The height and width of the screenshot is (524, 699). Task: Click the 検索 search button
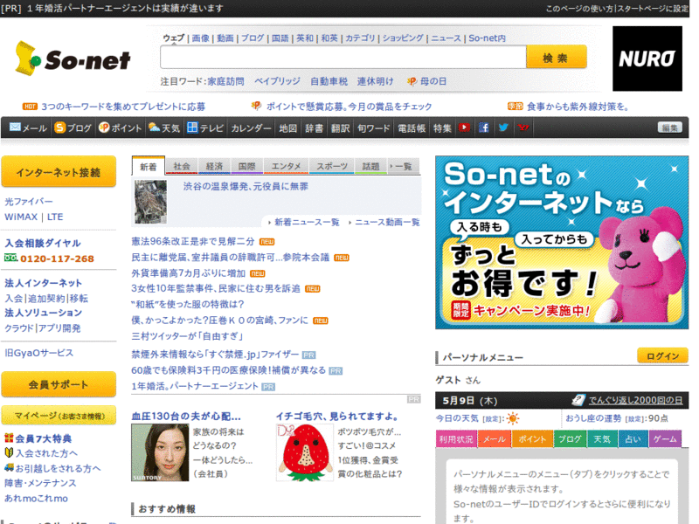[x=556, y=57]
